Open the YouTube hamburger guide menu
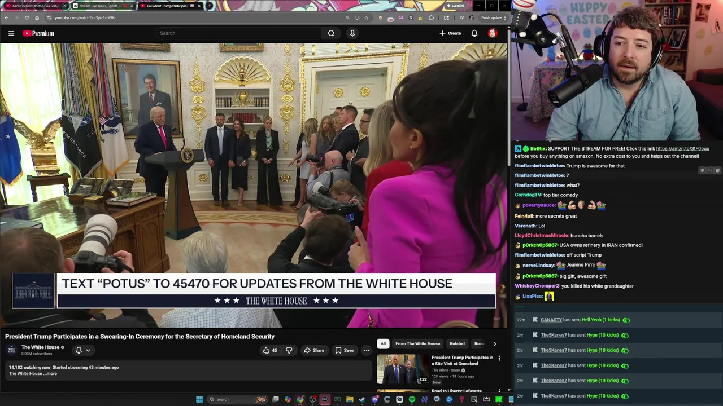This screenshot has width=723, height=406. pos(11,33)
